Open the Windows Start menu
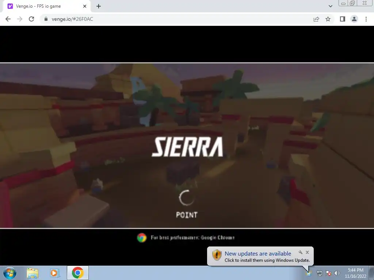374x280 pixels. tap(10, 273)
